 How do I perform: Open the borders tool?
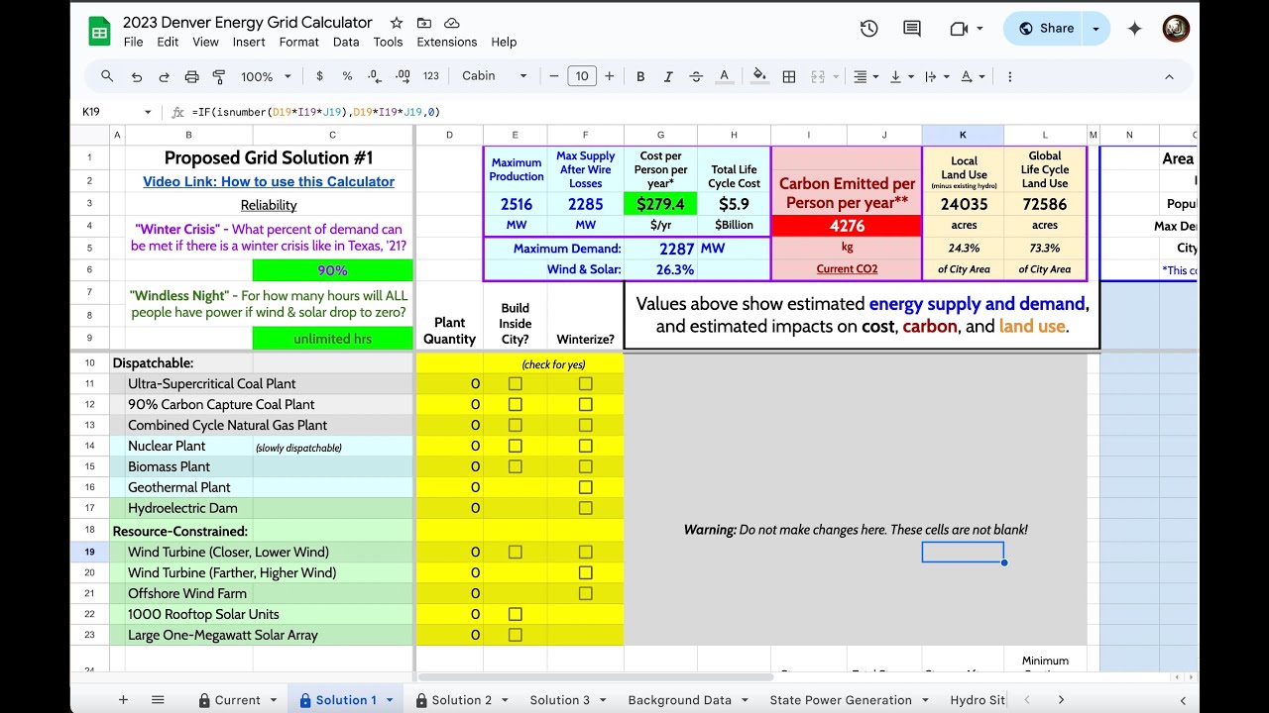pyautogui.click(x=789, y=76)
